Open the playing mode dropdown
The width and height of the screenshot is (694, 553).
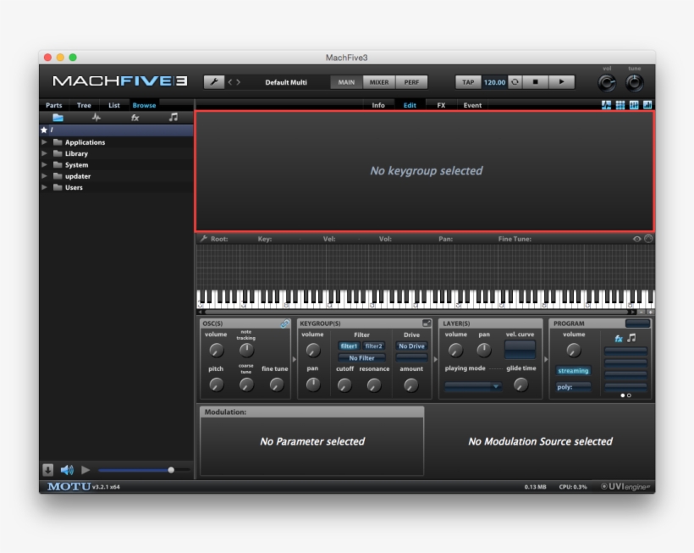point(473,386)
